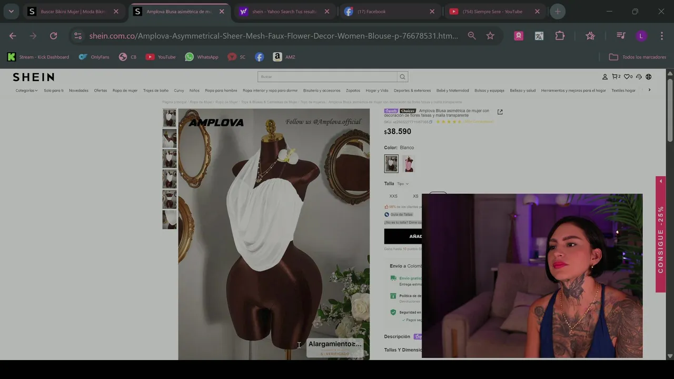The image size is (674, 379).
Task: Expand the Consigue -25% side banner
Action: (661, 234)
